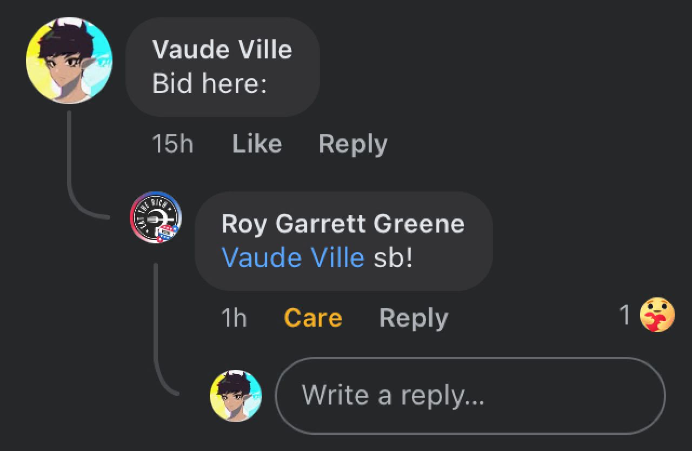
Task: Click the small avatar beside the reply box
Action: tap(236, 396)
